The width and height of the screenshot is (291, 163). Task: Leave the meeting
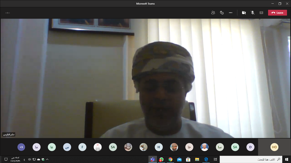point(277,13)
